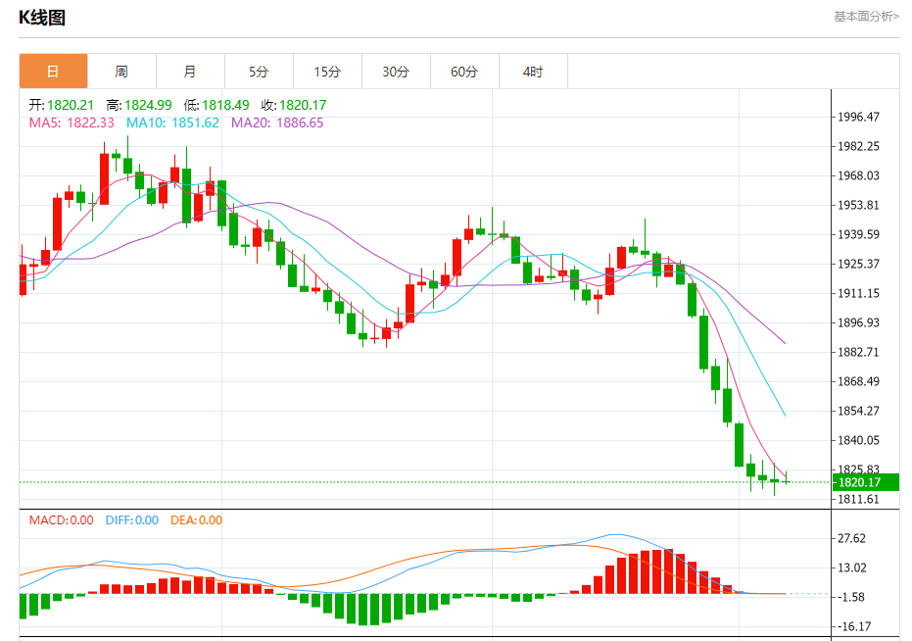Click the DIFF:0.00 indicator label

coord(132,519)
